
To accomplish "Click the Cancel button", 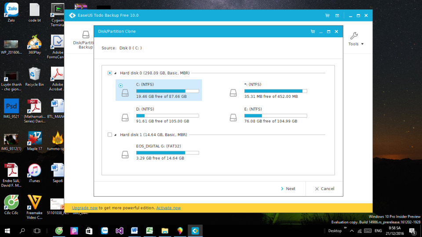I will 324,189.
